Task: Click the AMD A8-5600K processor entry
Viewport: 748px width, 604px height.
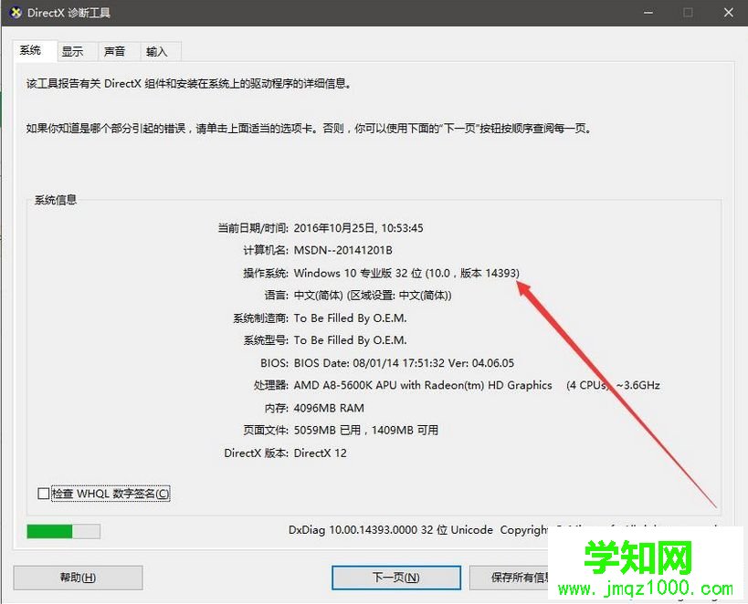Action: 420,385
